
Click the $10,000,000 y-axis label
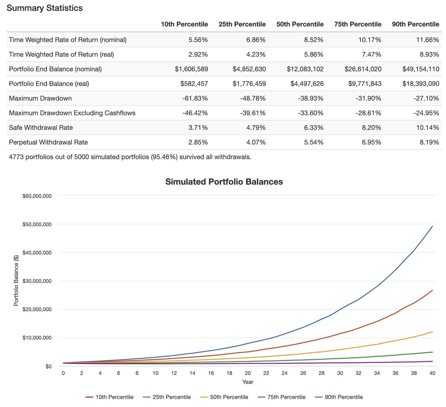[x=37, y=338]
